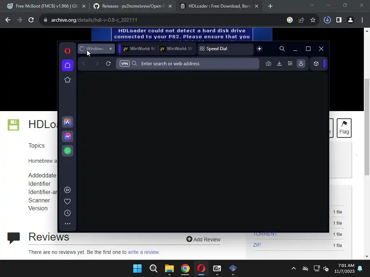Open Messenger in Opera sidebar
Viewport: 370px width, 277px height.
click(68, 136)
